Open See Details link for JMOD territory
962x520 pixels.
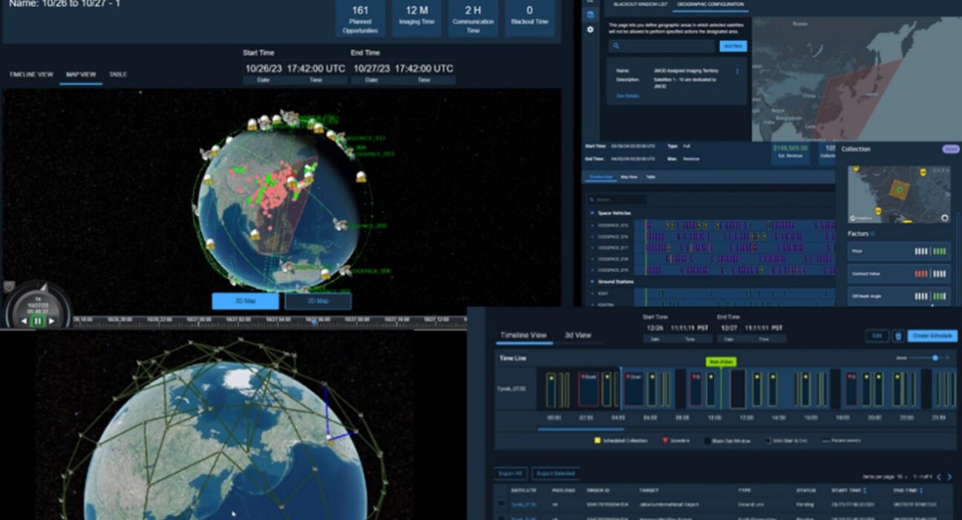627,96
